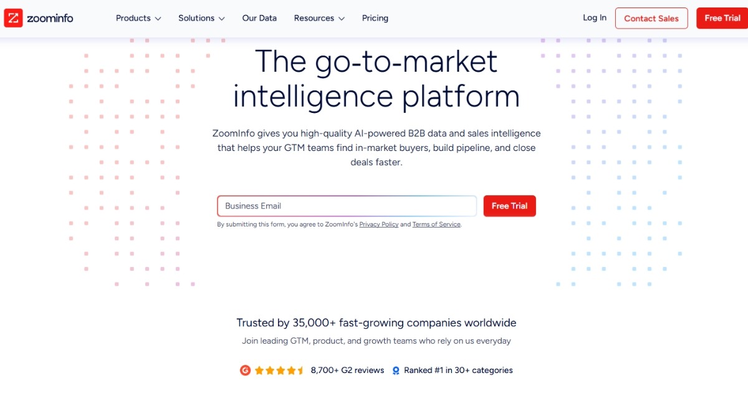Select Pricing in the navigation bar
748x393 pixels.
tap(375, 18)
